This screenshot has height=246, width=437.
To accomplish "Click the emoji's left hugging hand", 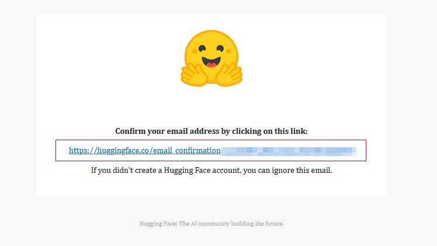I will click(x=194, y=75).
